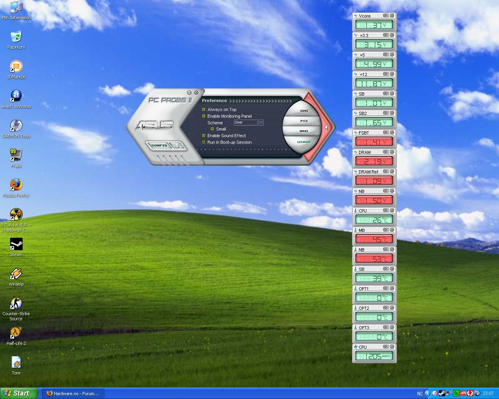
Task: Click the taskbar clock 23:07
Action: [488, 393]
